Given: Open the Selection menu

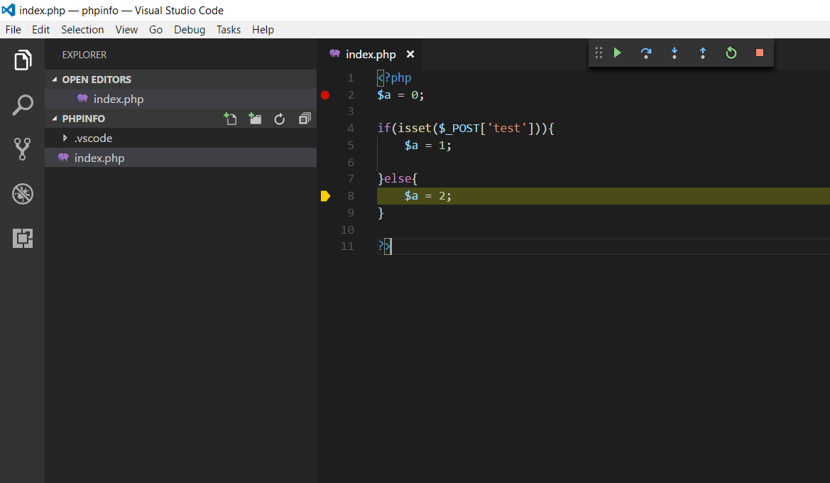Looking at the screenshot, I should 82,30.
